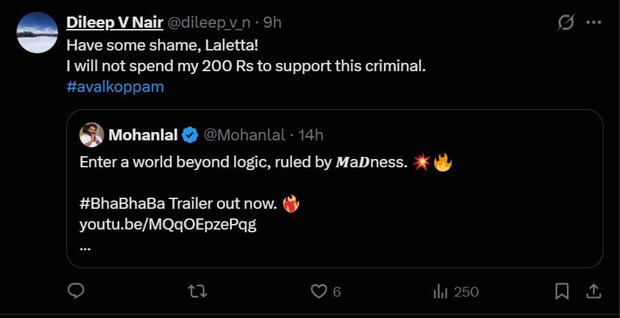Click Mohanlal's blue verified badge

tap(190, 135)
